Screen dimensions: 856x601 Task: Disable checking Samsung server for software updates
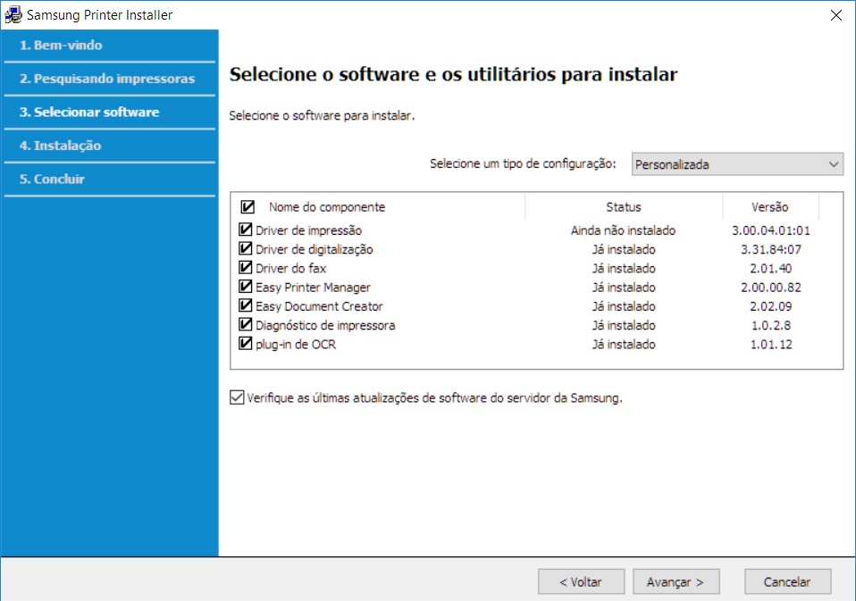click(237, 398)
